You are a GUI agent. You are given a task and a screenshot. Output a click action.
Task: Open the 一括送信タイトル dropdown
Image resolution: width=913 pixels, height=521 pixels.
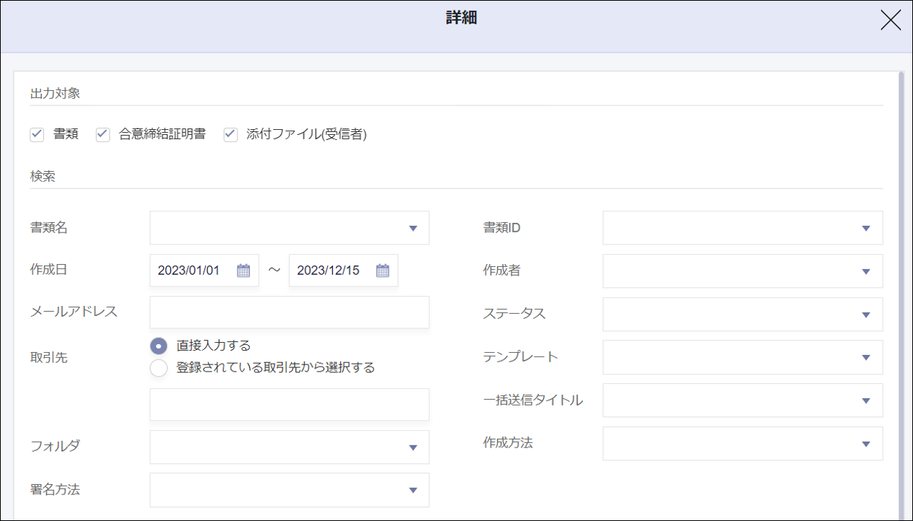click(865, 400)
